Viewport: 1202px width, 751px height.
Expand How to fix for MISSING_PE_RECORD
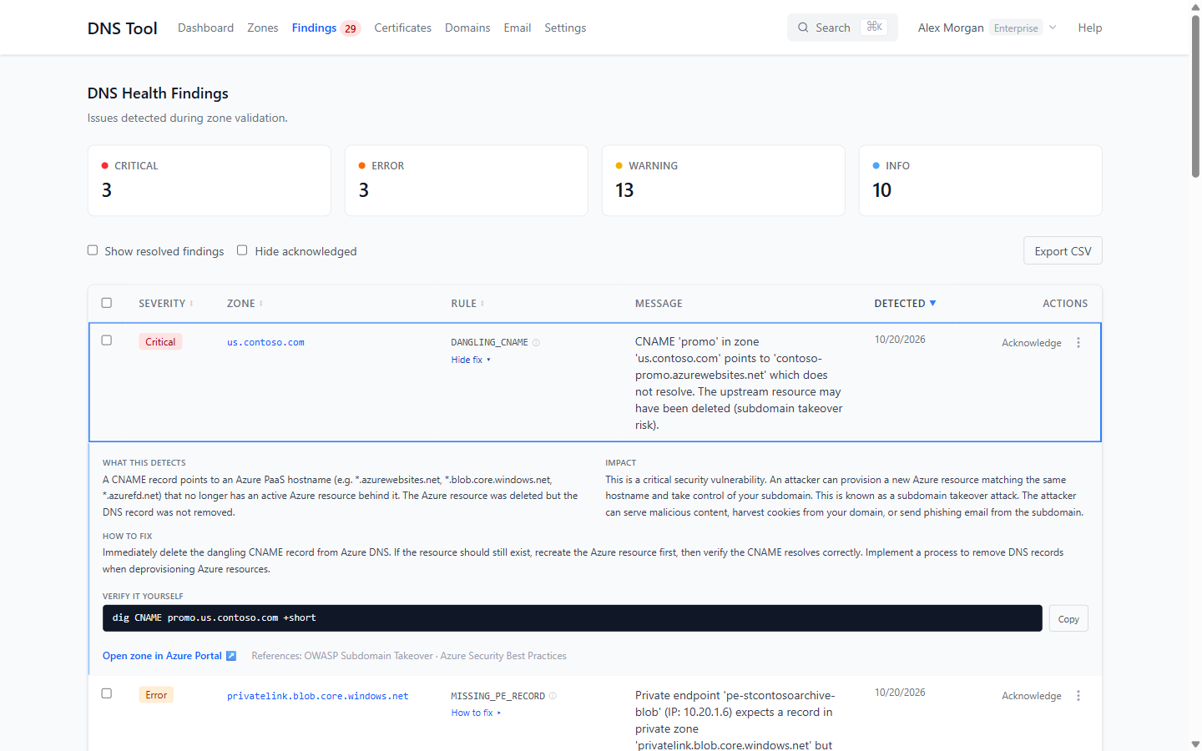476,713
